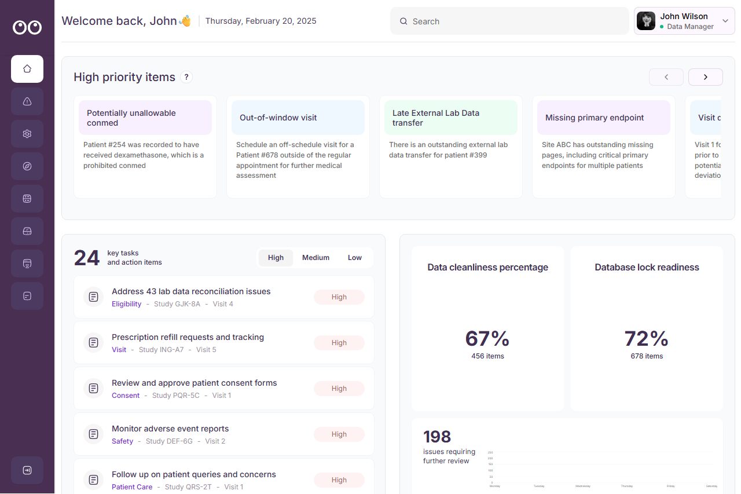Click the two-eyes logo at top left
741x494 pixels.
click(x=27, y=27)
